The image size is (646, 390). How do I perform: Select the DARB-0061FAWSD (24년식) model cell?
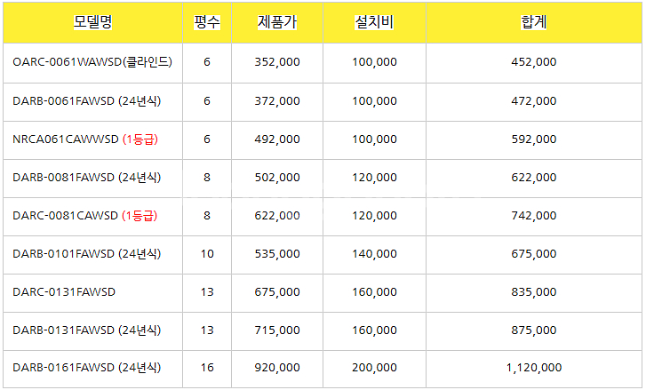[92, 101]
